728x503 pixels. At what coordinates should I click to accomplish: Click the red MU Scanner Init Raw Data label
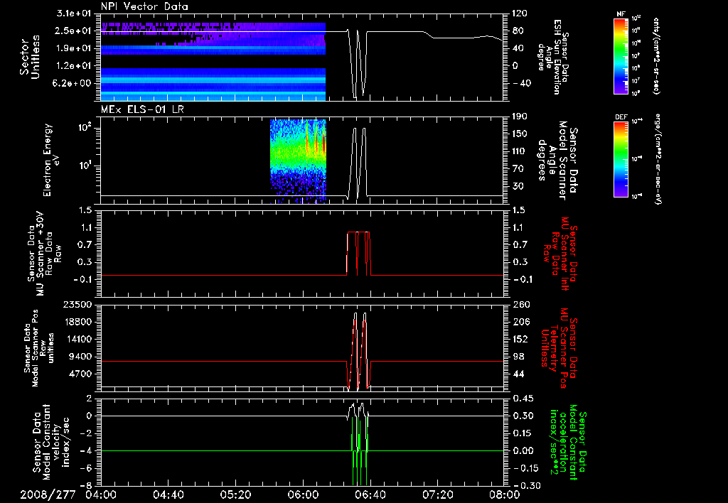pos(561,254)
